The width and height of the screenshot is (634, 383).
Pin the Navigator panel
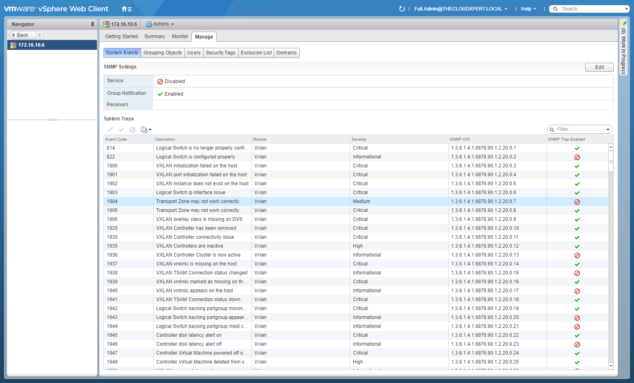coord(92,24)
